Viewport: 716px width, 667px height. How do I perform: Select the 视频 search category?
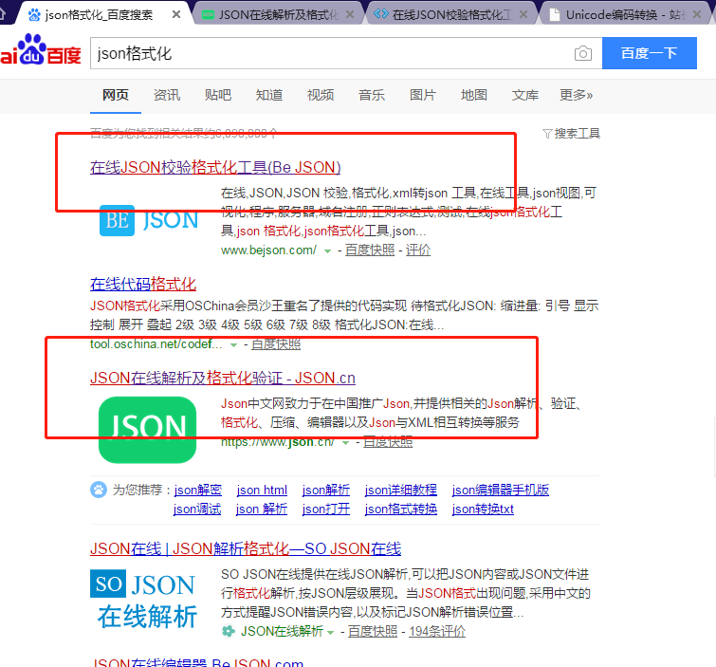point(321,95)
